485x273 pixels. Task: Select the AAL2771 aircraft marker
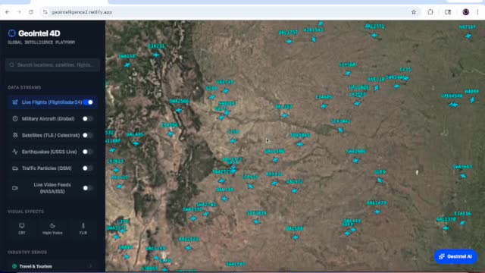[374, 36]
